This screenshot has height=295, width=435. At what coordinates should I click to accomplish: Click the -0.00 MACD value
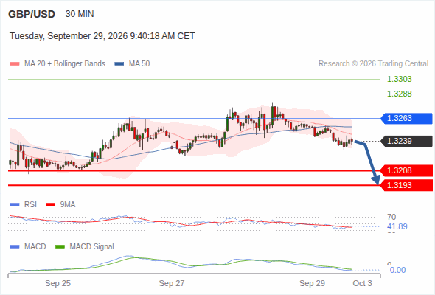tap(396, 270)
